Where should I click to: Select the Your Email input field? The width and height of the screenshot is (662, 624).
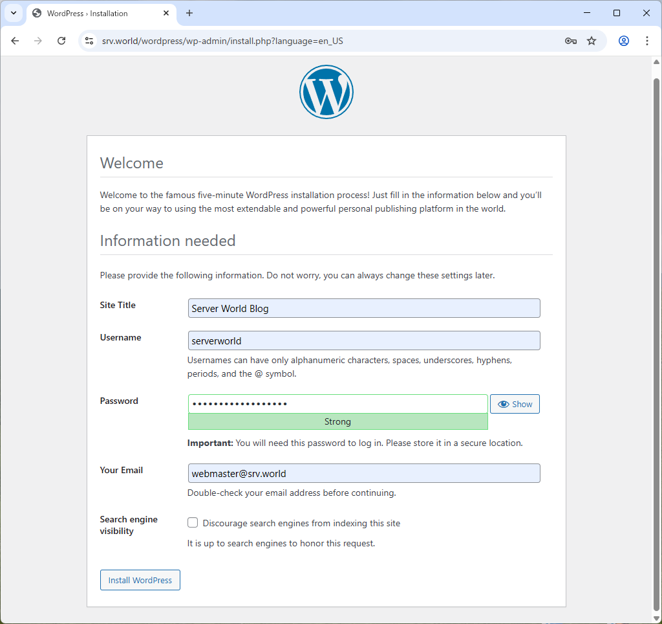[363, 473]
